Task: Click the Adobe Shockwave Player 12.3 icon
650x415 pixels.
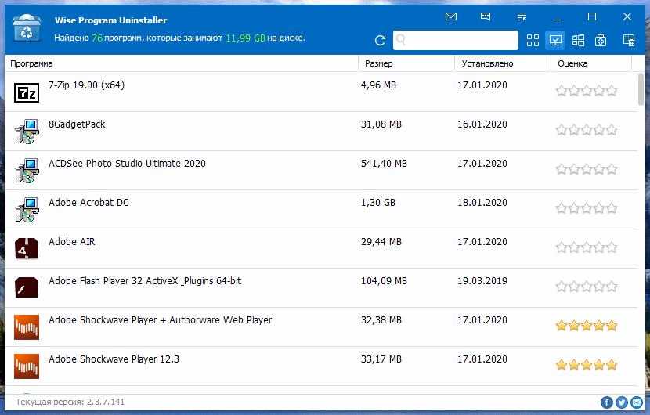Action: click(x=27, y=366)
